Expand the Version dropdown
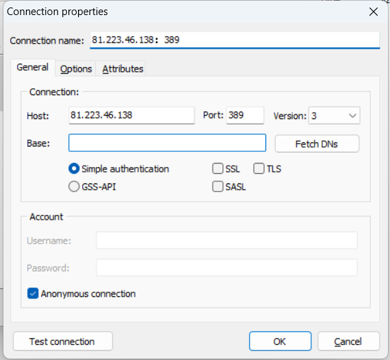This screenshot has width=390, height=360. 334,116
